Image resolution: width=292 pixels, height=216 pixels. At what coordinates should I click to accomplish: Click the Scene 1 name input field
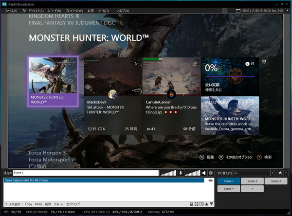[86, 173]
